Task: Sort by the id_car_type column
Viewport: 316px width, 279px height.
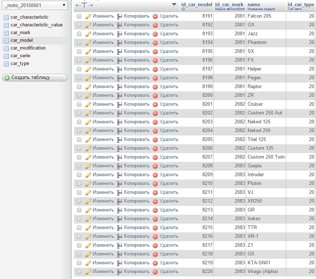Action: tap(301, 5)
